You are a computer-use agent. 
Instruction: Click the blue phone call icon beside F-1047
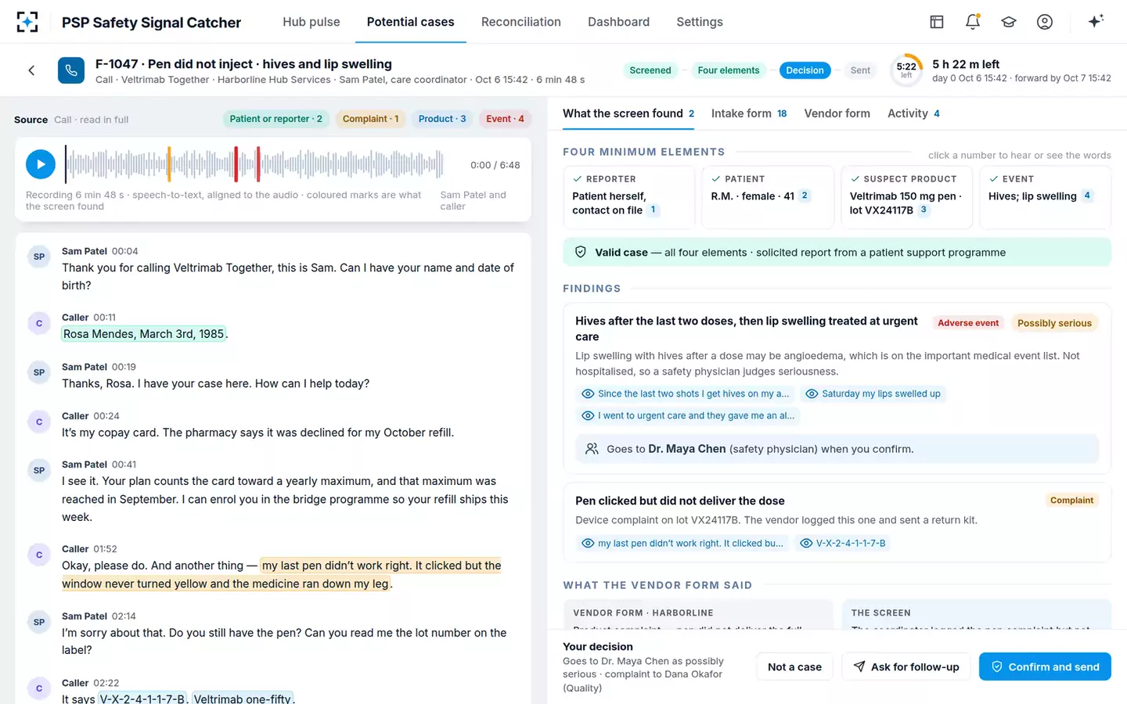(71, 70)
